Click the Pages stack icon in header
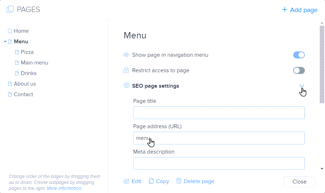The width and height of the screenshot is (325, 193). [10, 9]
